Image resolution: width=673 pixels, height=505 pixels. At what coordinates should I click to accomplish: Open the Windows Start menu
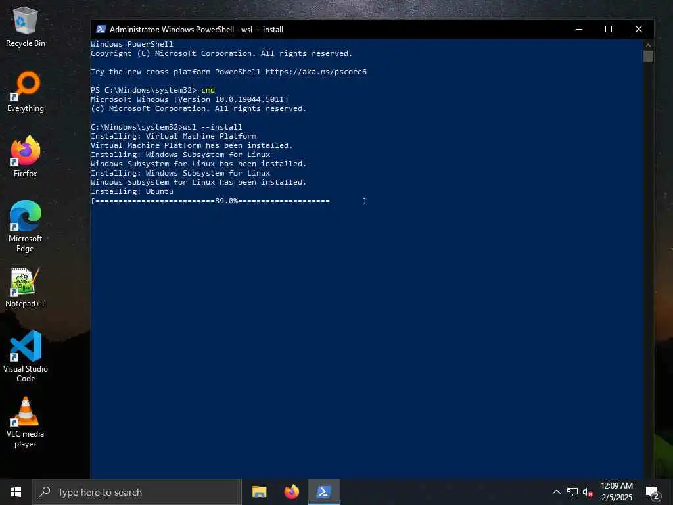(x=16, y=492)
